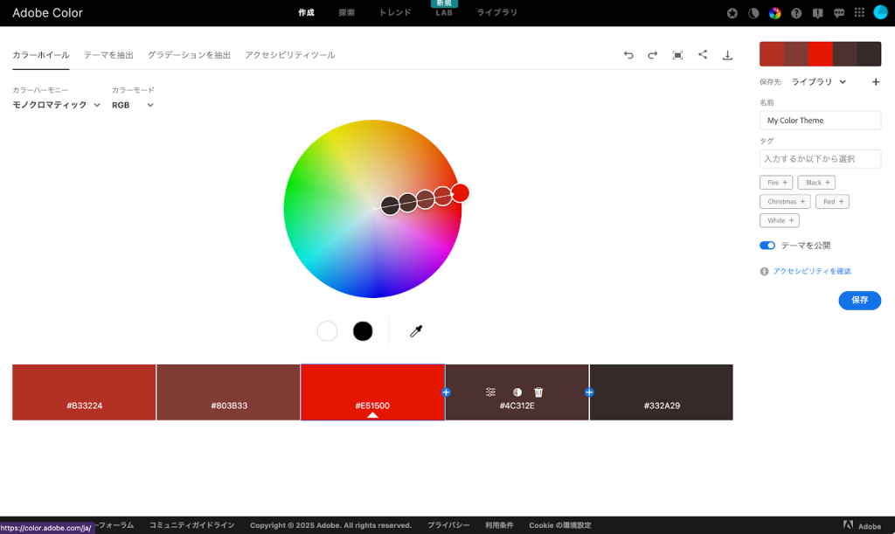Viewport: 895px width, 534px height.
Task: Open sliders adjust icon on #4C312E swatch
Action: click(x=490, y=392)
